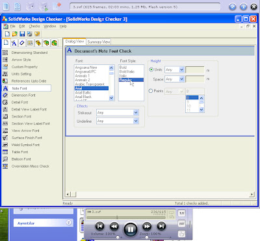Add the Dimension Font check

[x=23, y=95]
